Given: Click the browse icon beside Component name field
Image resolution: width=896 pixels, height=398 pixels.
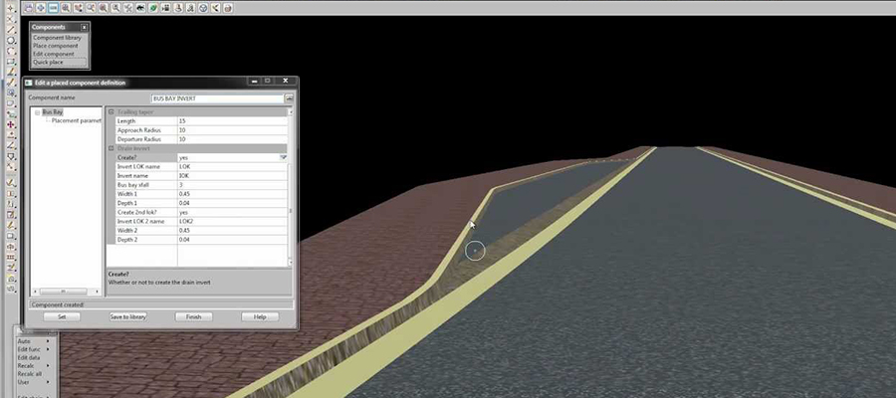Looking at the screenshot, I should (x=289, y=99).
